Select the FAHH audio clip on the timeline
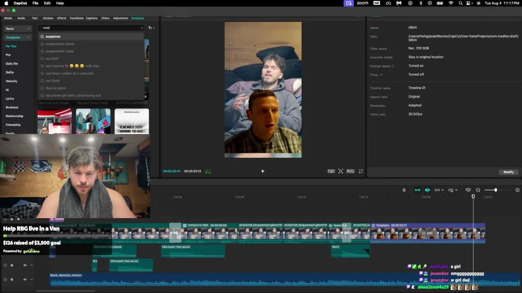The image size is (522, 293). (350, 251)
